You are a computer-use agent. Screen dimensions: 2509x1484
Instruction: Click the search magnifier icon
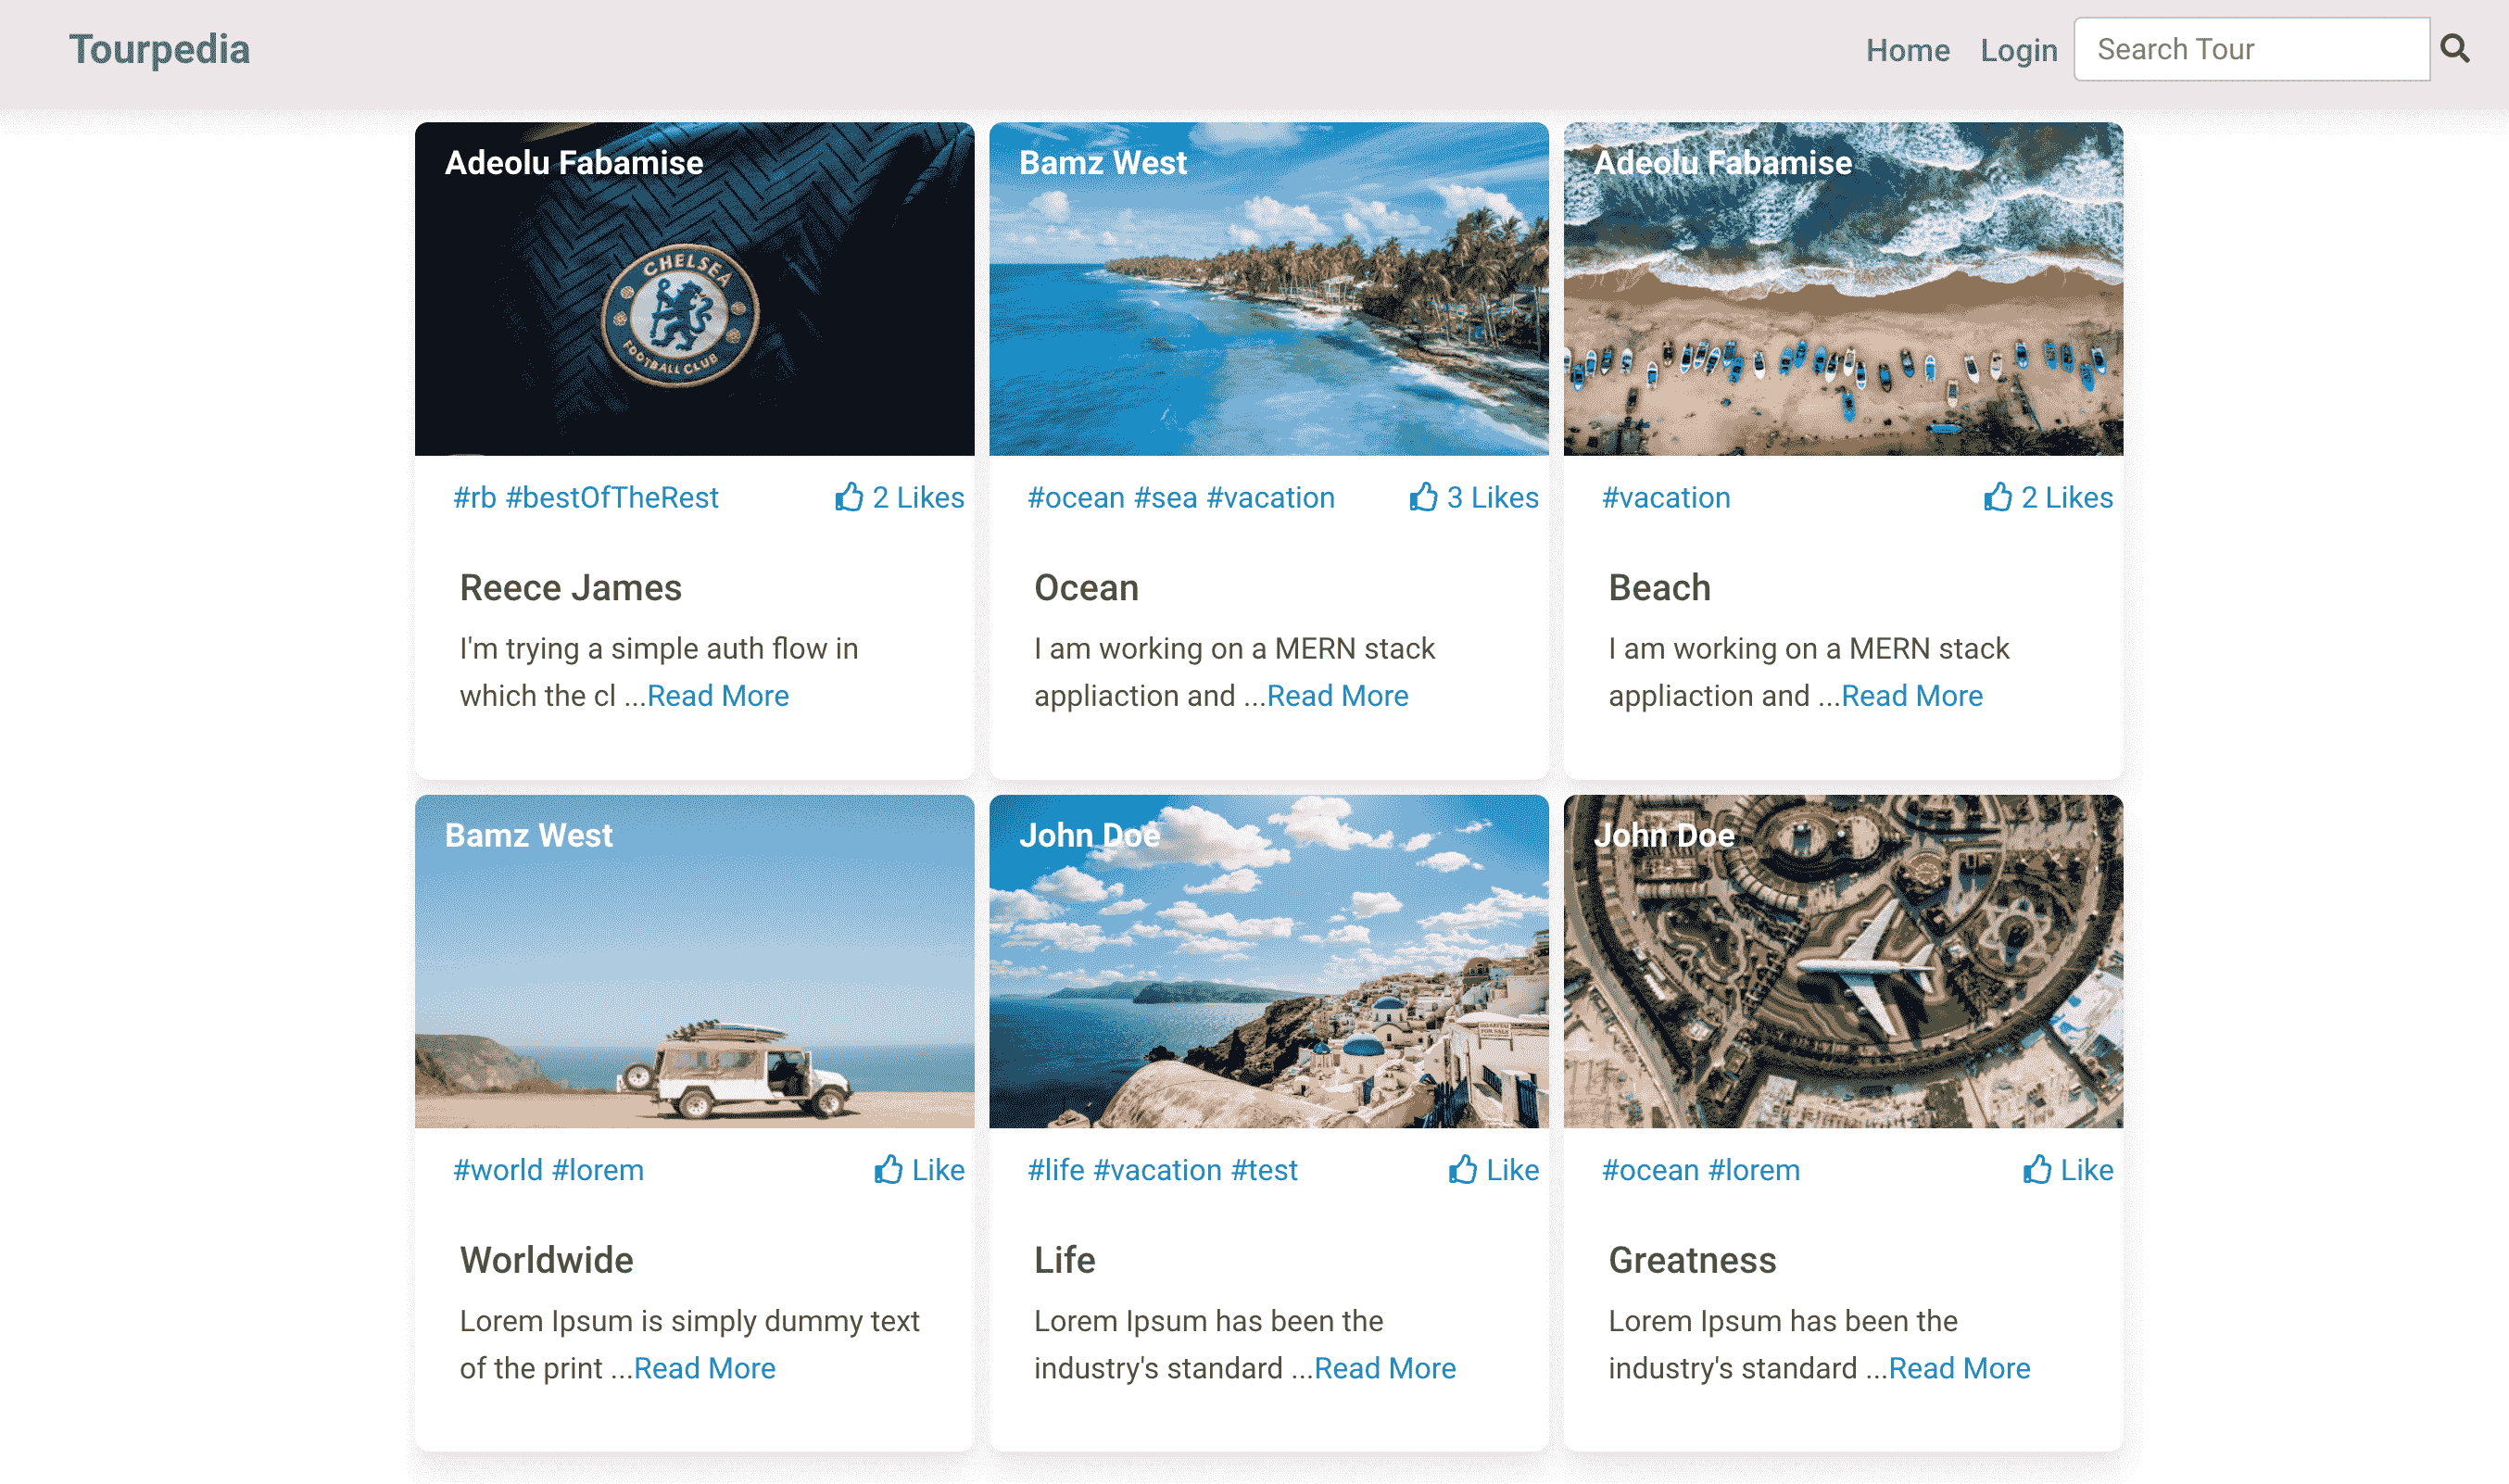(2454, 48)
